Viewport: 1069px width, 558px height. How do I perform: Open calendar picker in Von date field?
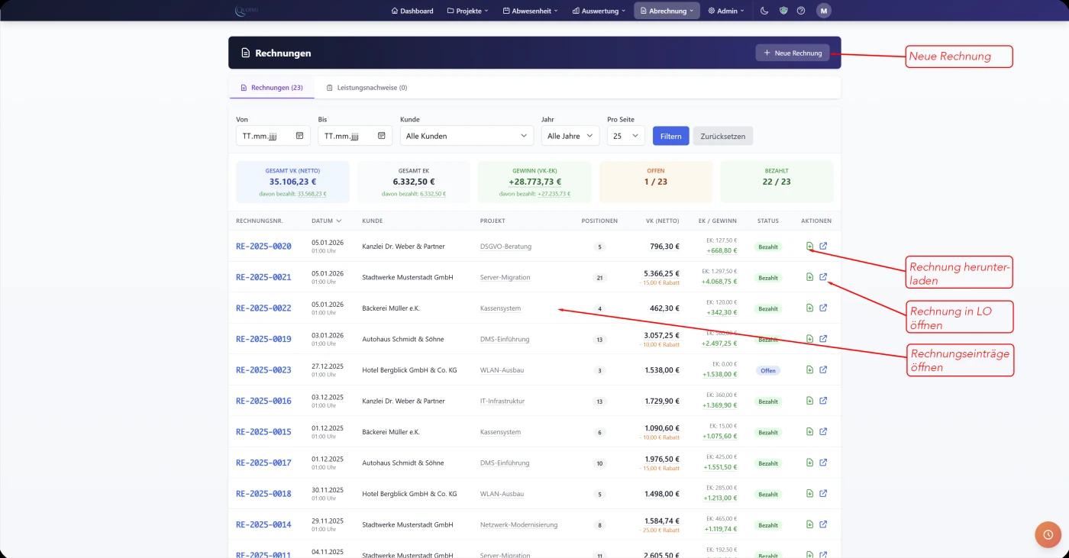pos(299,136)
